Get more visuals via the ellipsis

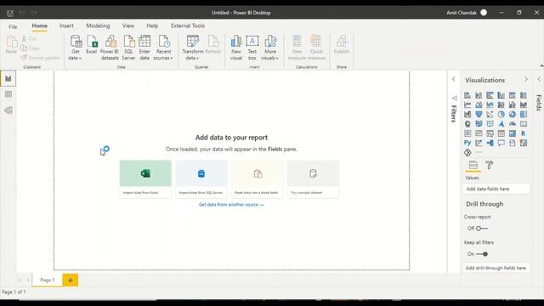(x=479, y=152)
